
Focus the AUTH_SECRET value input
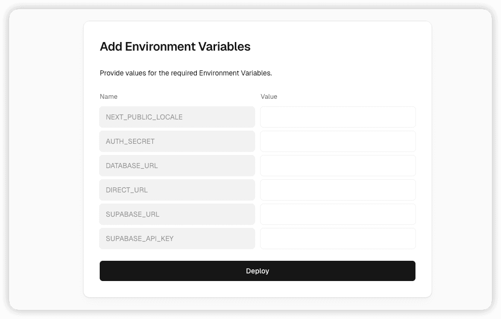338,141
